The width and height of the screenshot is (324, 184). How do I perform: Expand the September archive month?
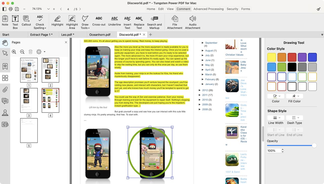[203, 43]
